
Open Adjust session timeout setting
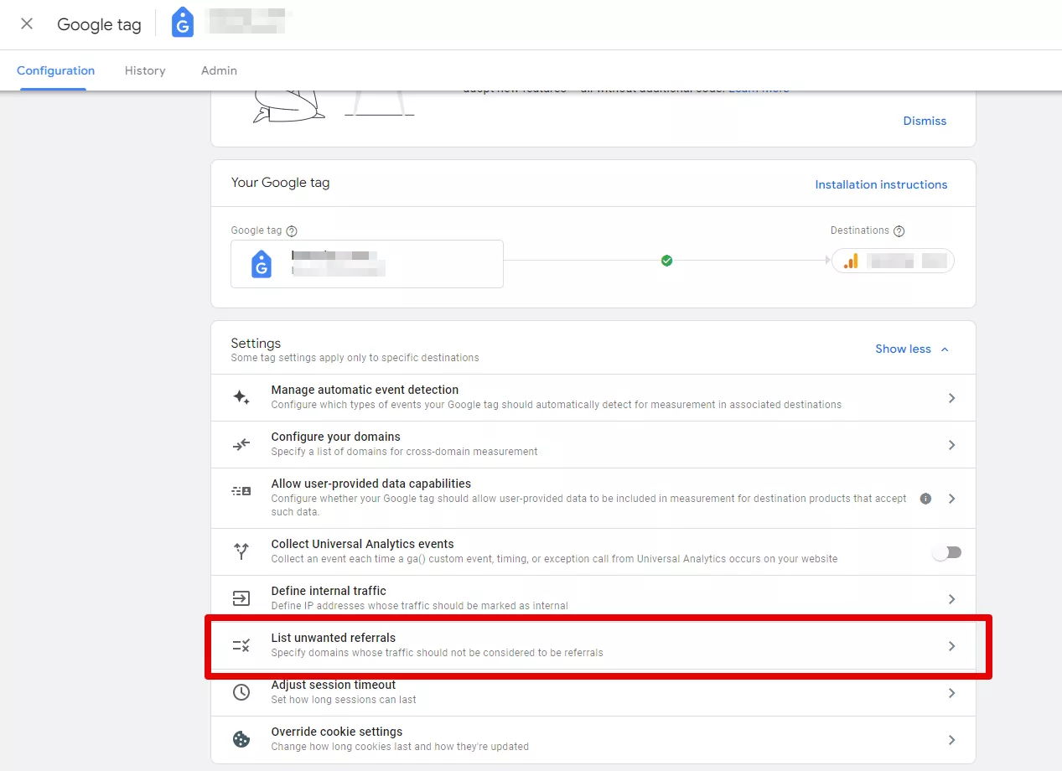593,692
